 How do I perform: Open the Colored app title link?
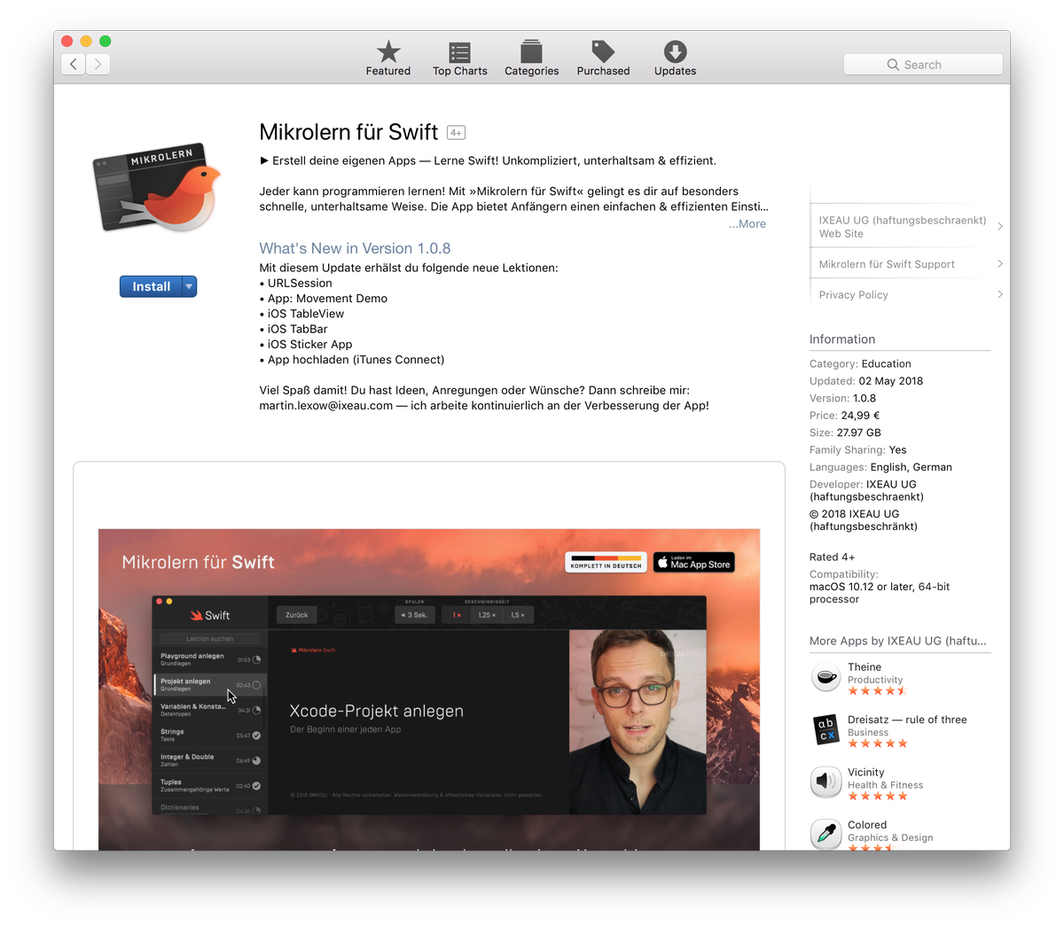pyautogui.click(x=867, y=825)
